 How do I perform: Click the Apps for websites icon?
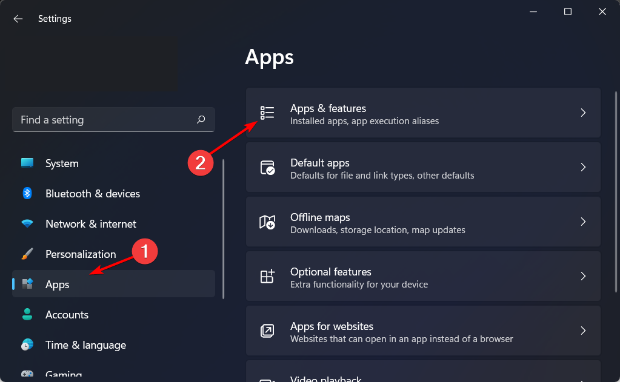tap(267, 331)
